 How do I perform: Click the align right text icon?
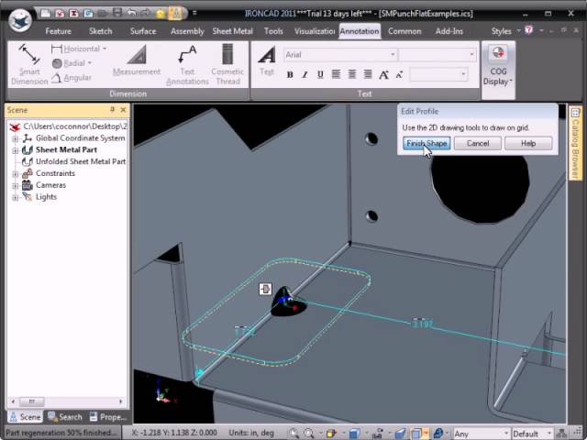pyautogui.click(x=368, y=74)
